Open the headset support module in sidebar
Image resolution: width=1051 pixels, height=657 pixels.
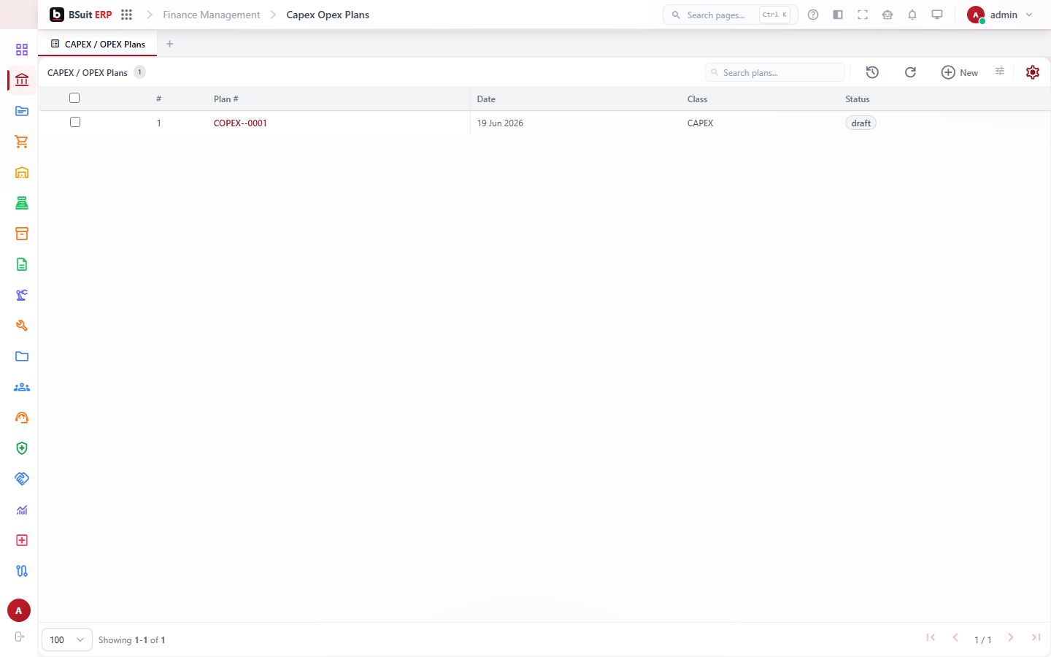[22, 418]
